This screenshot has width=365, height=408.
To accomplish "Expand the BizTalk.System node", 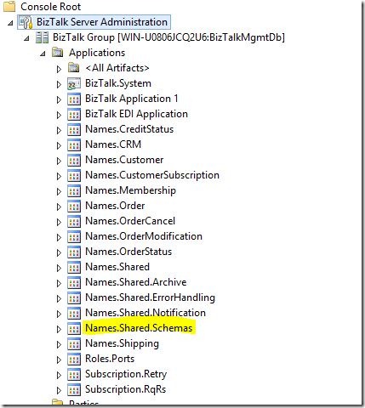I will pos(59,84).
